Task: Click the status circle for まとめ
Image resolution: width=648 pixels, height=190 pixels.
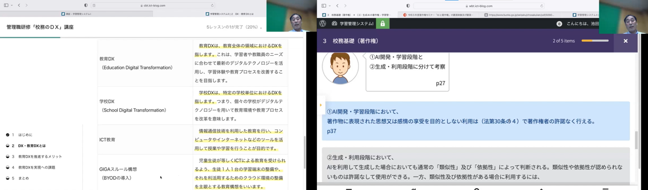Action: [x=8, y=178]
